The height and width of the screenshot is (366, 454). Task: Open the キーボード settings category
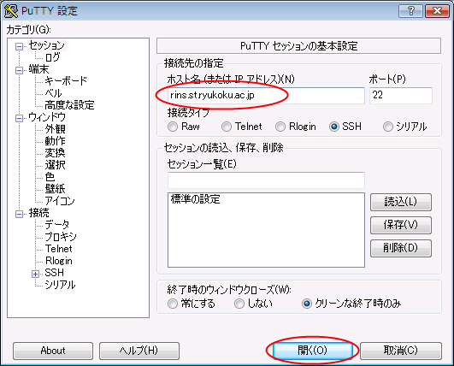(66, 80)
